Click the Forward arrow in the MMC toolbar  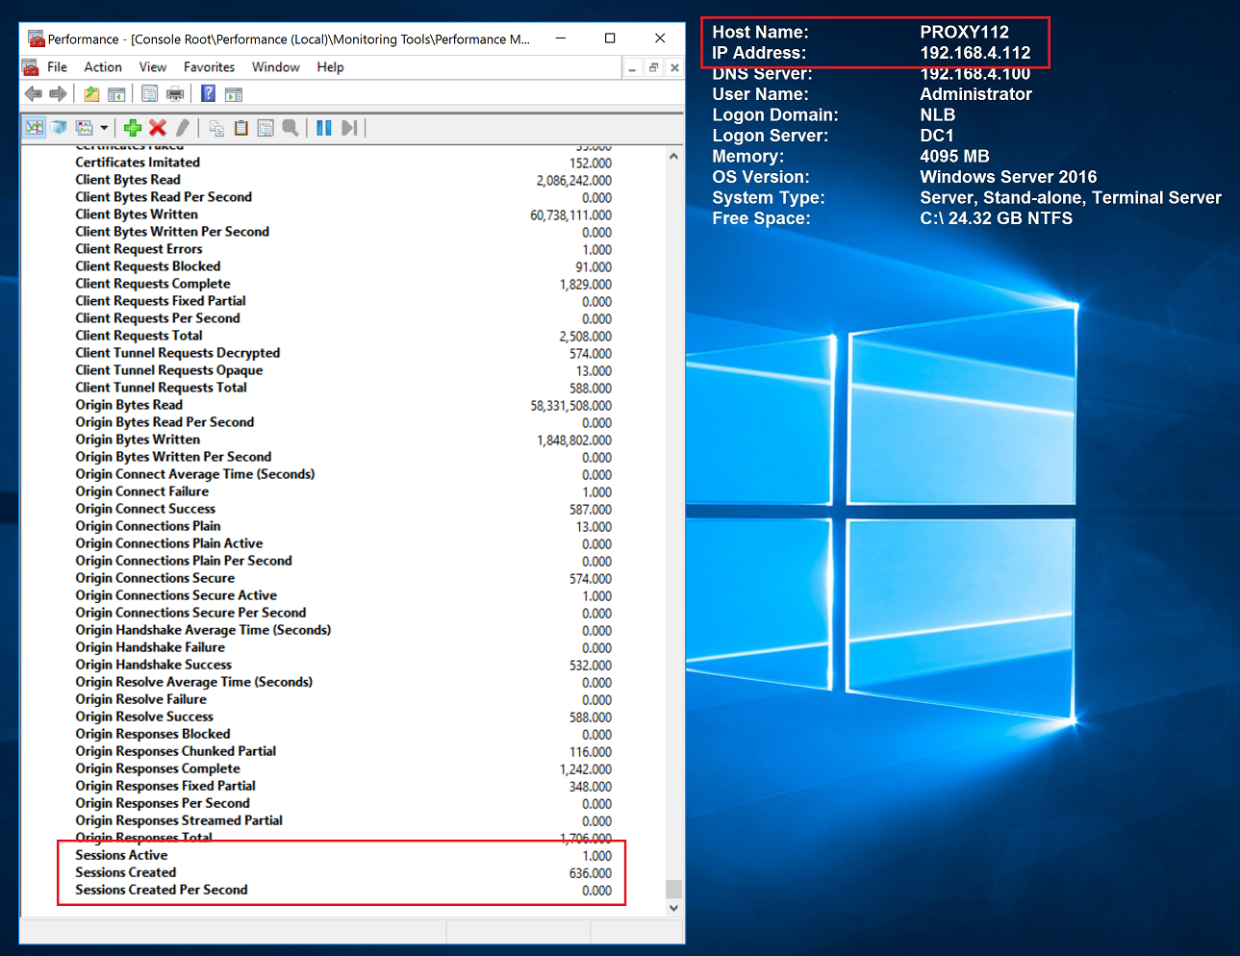point(58,93)
